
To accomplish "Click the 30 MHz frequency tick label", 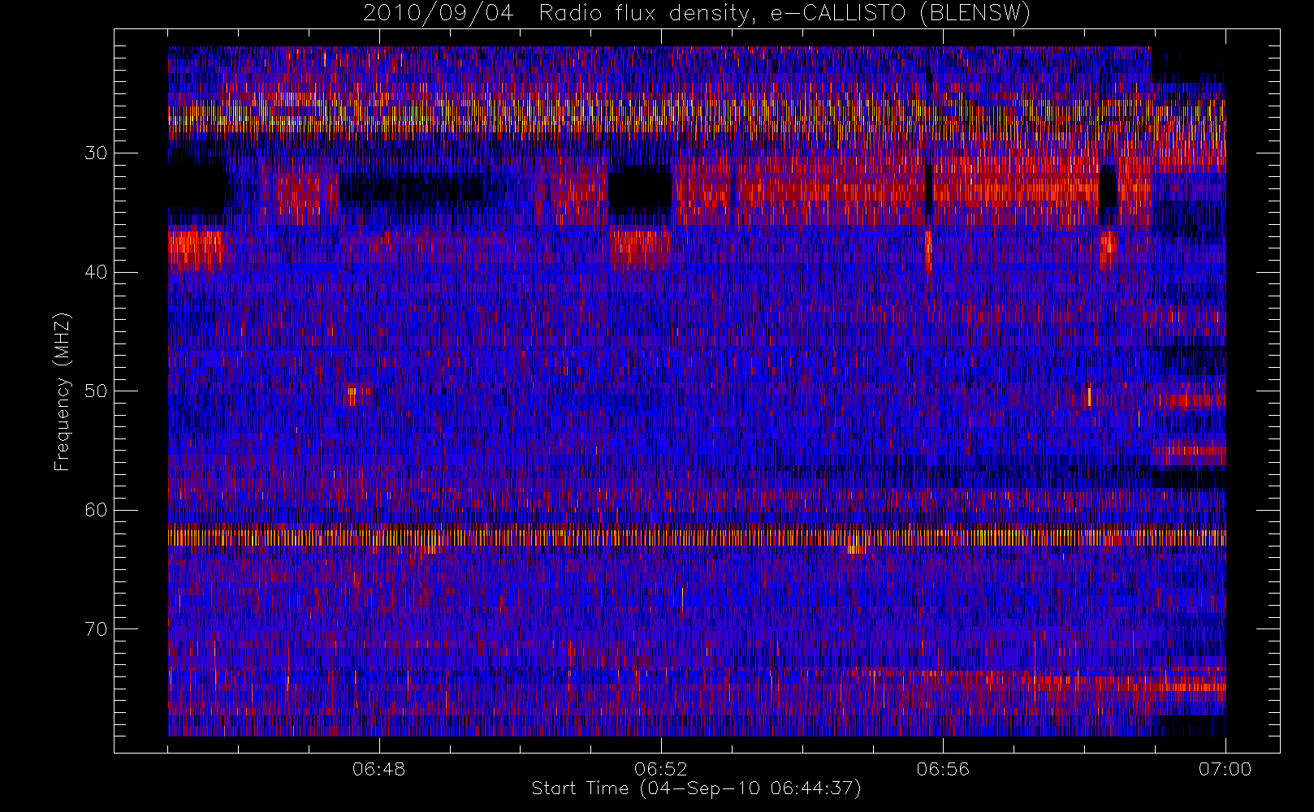I will tap(96, 153).
